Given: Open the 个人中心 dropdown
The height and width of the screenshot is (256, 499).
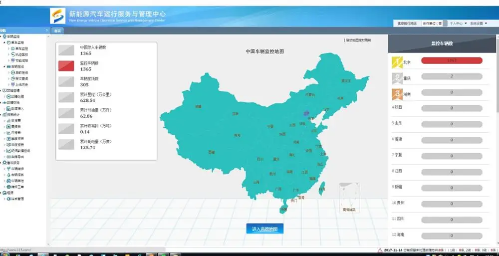Looking at the screenshot, I should [458, 23].
